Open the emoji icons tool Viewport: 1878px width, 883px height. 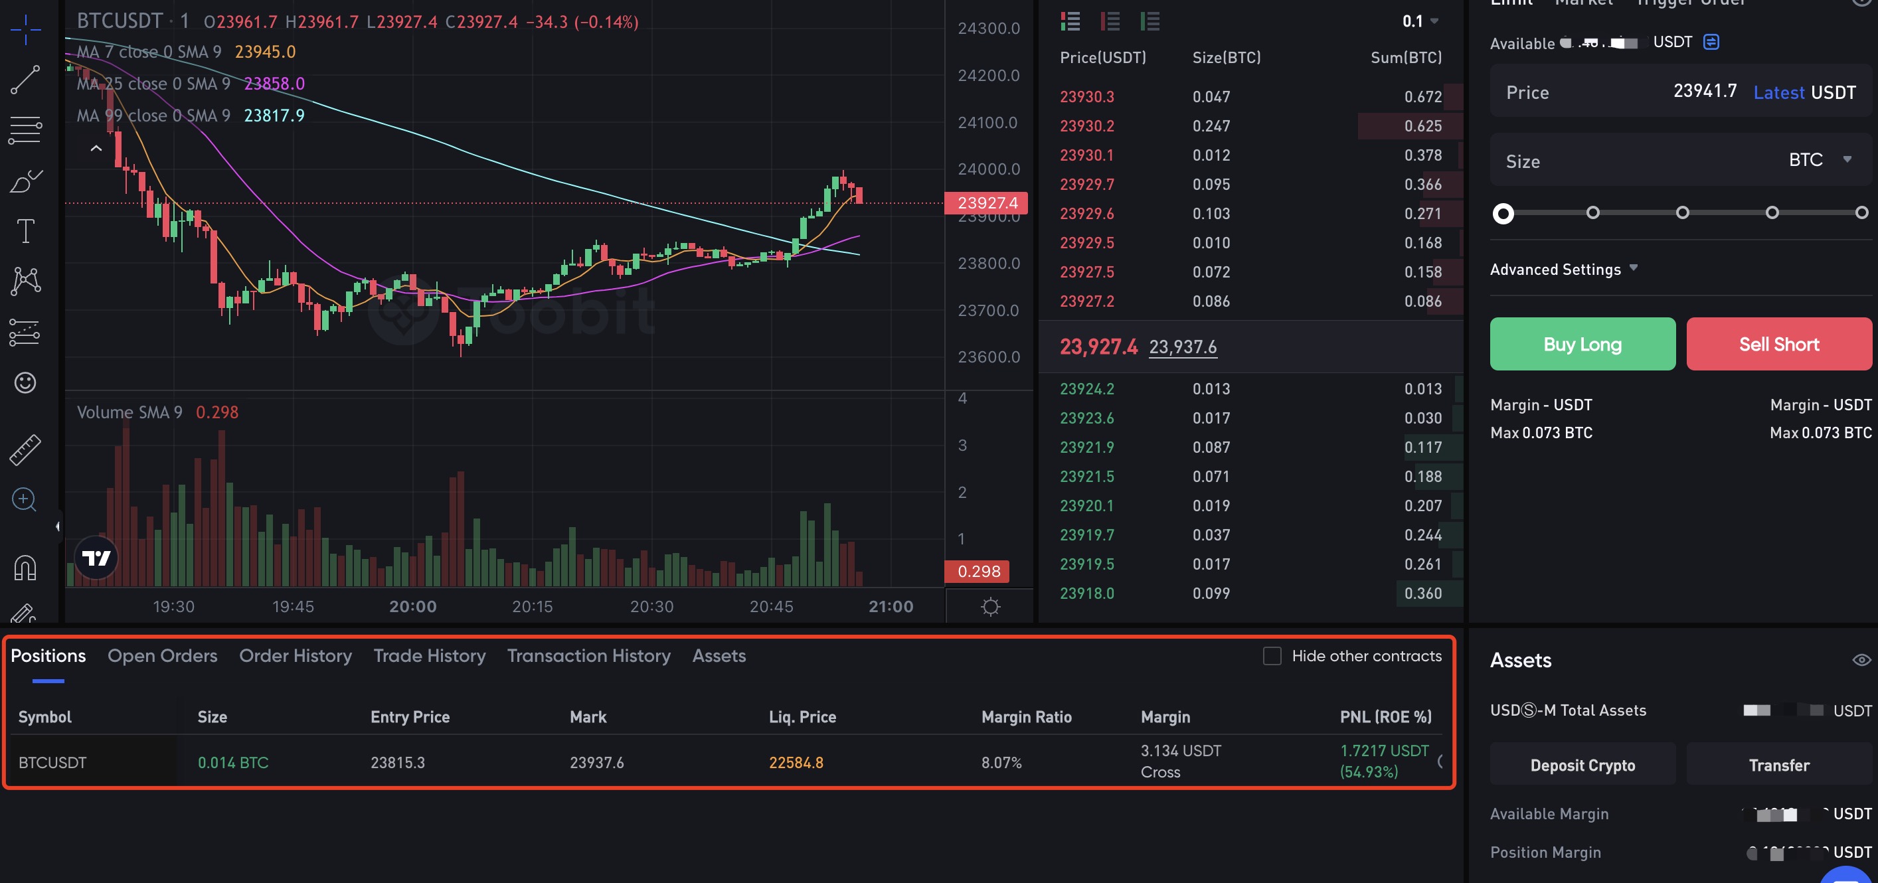25,382
